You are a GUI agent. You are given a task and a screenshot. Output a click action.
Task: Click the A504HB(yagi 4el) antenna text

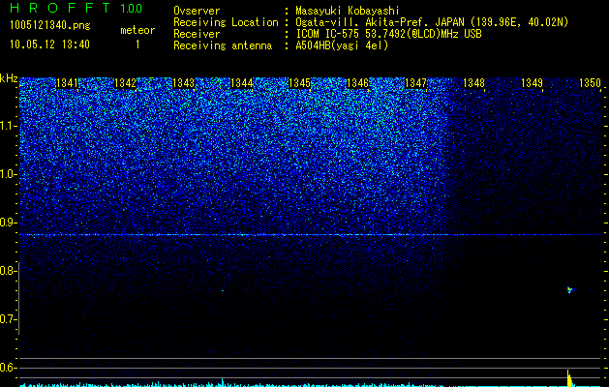point(342,45)
